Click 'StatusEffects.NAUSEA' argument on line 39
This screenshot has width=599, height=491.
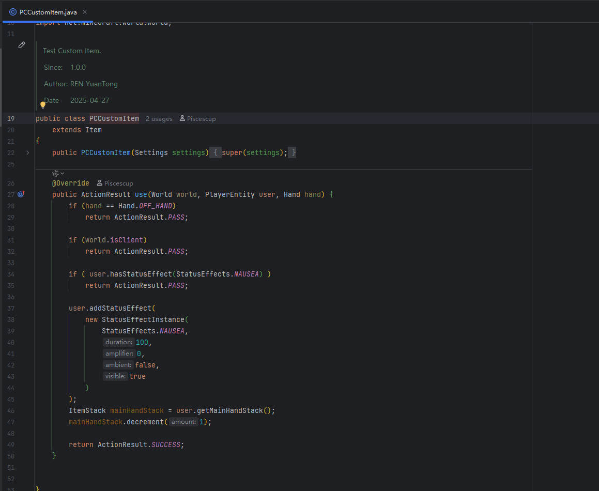143,331
